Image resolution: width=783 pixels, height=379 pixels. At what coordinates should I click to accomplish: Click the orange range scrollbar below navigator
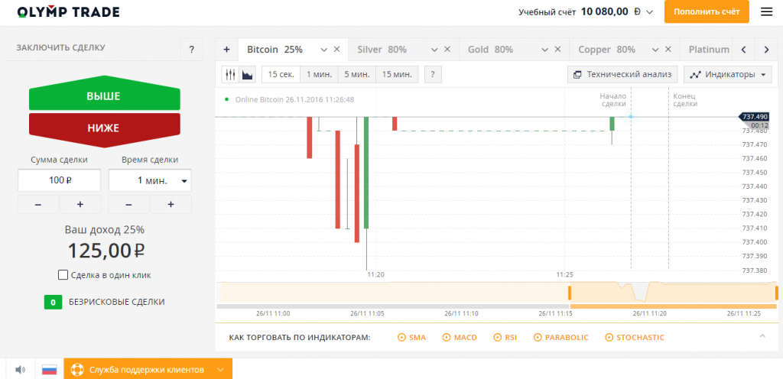[x=674, y=306]
